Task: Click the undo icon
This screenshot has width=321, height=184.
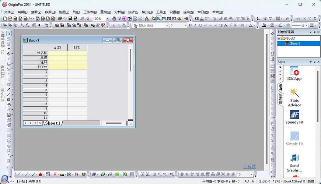Action: click(47, 25)
